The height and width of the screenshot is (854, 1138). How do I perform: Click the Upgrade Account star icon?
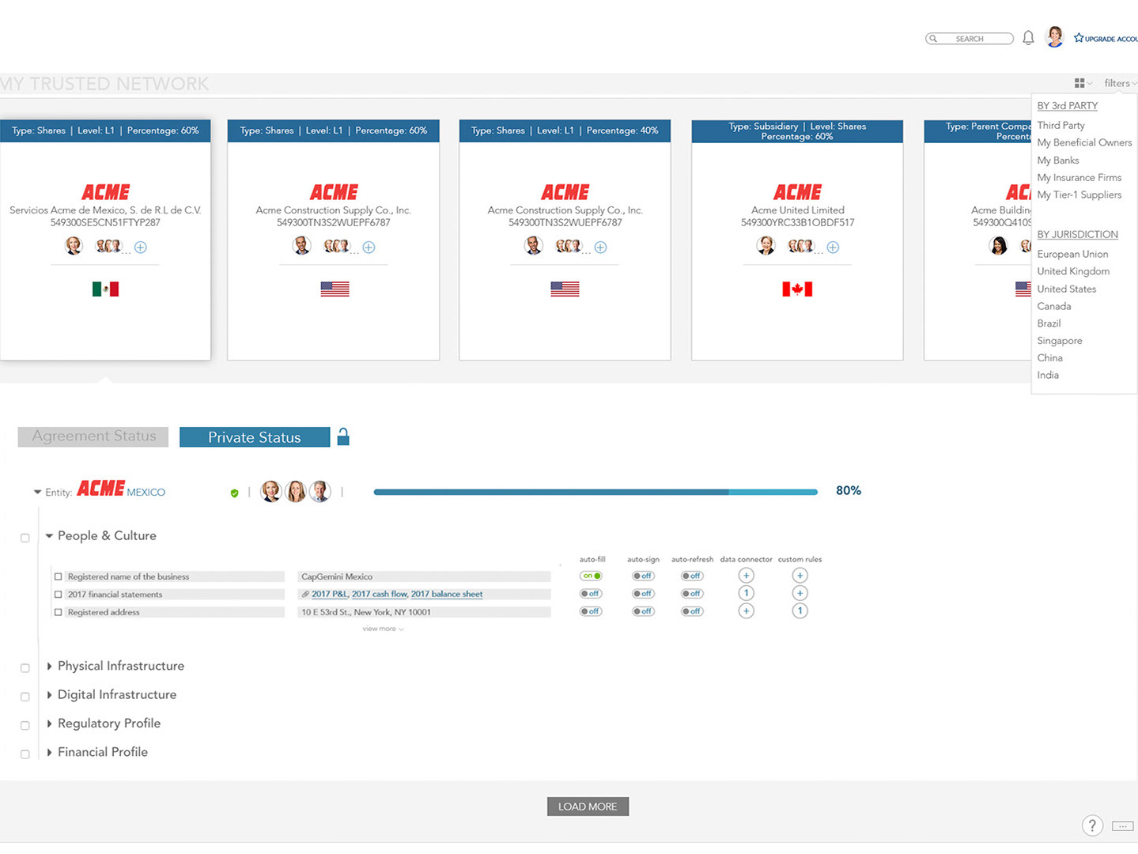click(x=1079, y=37)
